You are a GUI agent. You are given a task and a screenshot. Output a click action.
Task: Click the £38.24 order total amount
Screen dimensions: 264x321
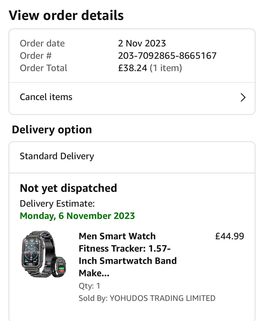[132, 68]
